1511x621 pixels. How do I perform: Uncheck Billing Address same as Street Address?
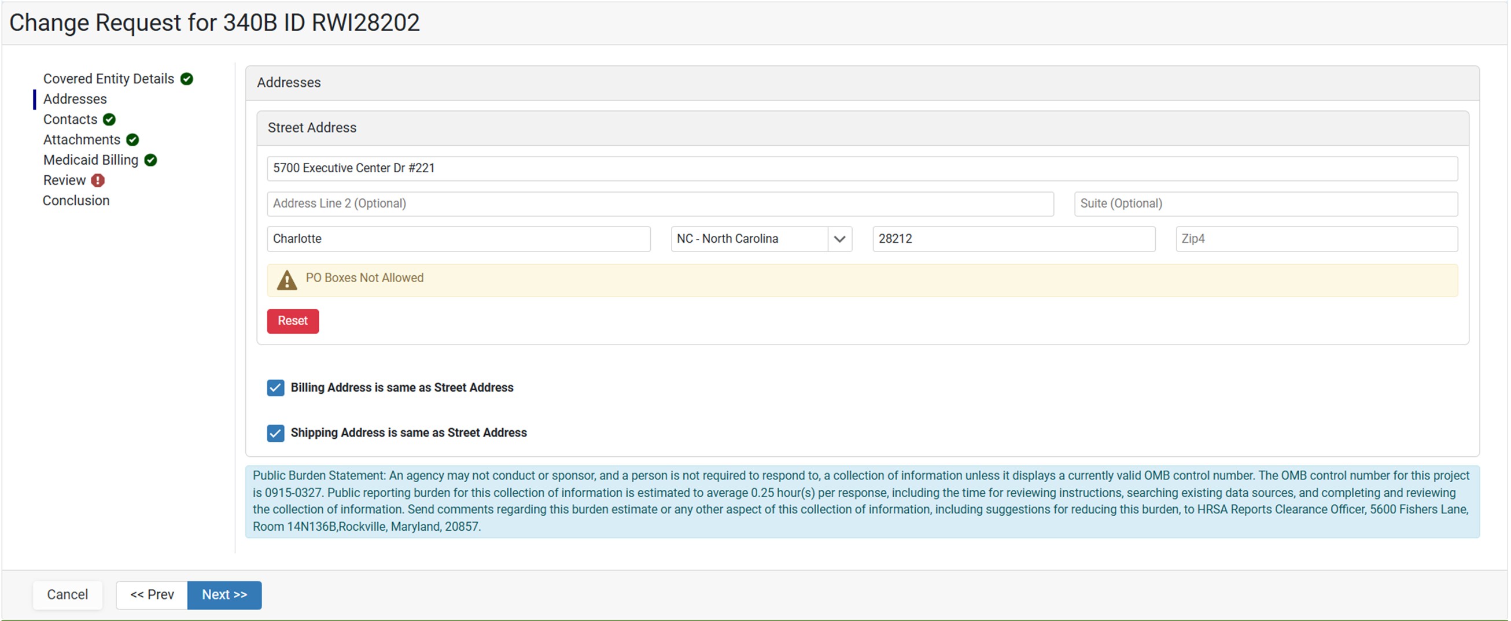click(276, 387)
